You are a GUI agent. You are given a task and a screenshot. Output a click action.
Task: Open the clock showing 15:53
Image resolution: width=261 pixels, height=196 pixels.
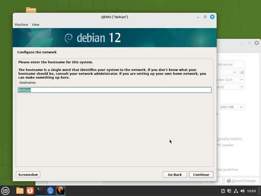(251, 191)
